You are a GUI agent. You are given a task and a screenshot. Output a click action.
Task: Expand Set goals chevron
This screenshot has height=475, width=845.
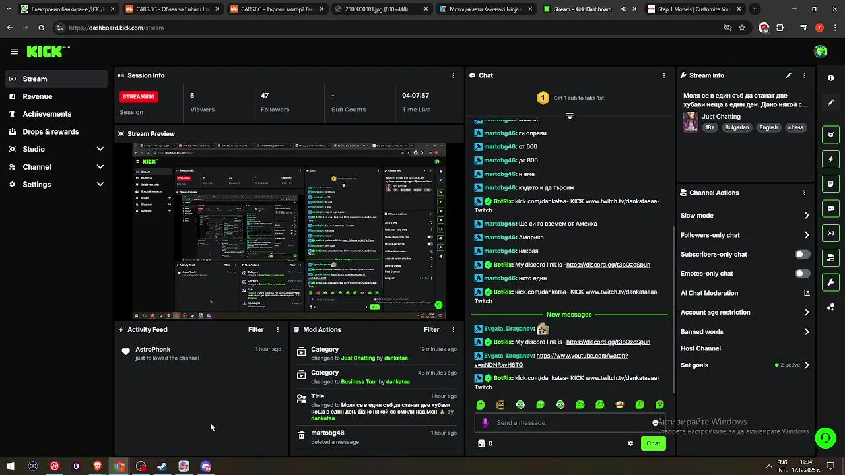[x=807, y=365]
